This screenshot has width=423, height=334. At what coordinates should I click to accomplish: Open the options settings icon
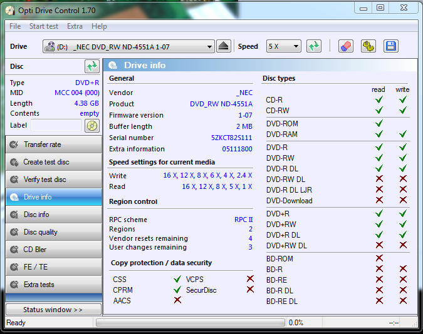click(368, 46)
